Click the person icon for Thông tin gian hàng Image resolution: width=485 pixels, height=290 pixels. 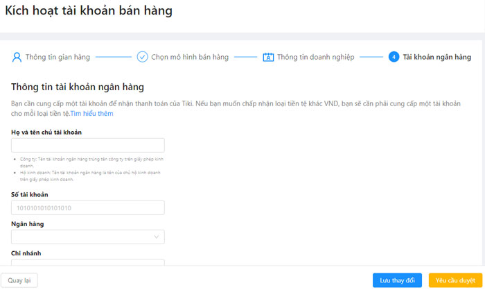point(17,57)
